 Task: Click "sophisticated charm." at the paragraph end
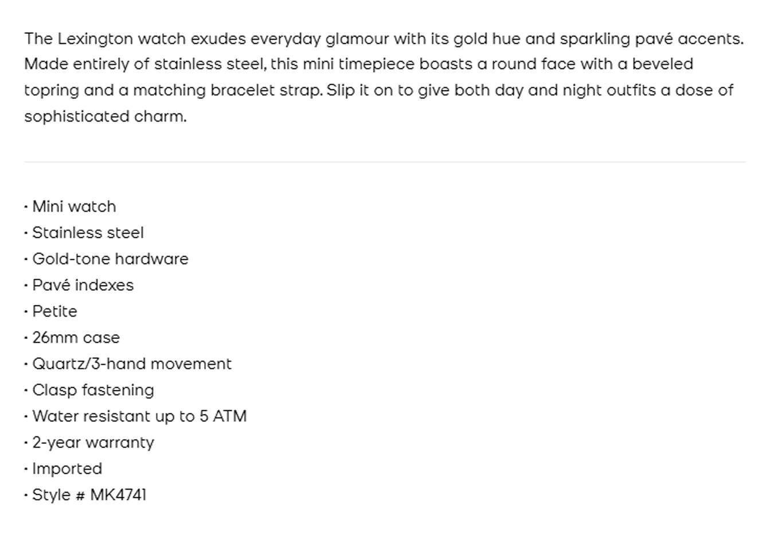tap(105, 116)
